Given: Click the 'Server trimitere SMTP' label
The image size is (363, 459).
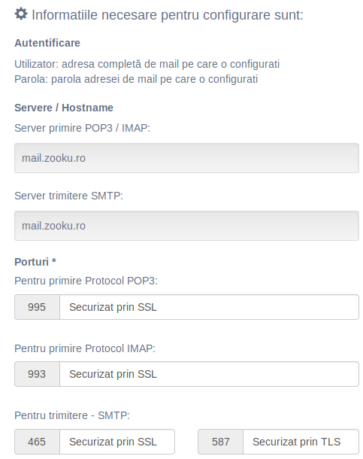Looking at the screenshot, I should (x=68, y=196).
